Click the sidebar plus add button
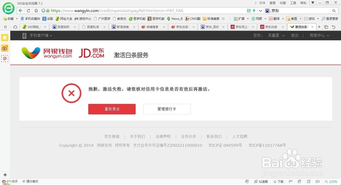This screenshot has width=341, height=185. coord(5,174)
